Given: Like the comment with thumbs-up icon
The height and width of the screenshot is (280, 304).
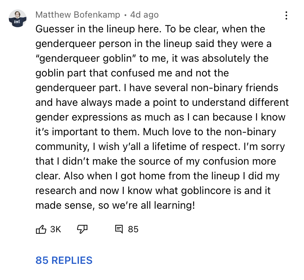Looking at the screenshot, I should tap(41, 229).
